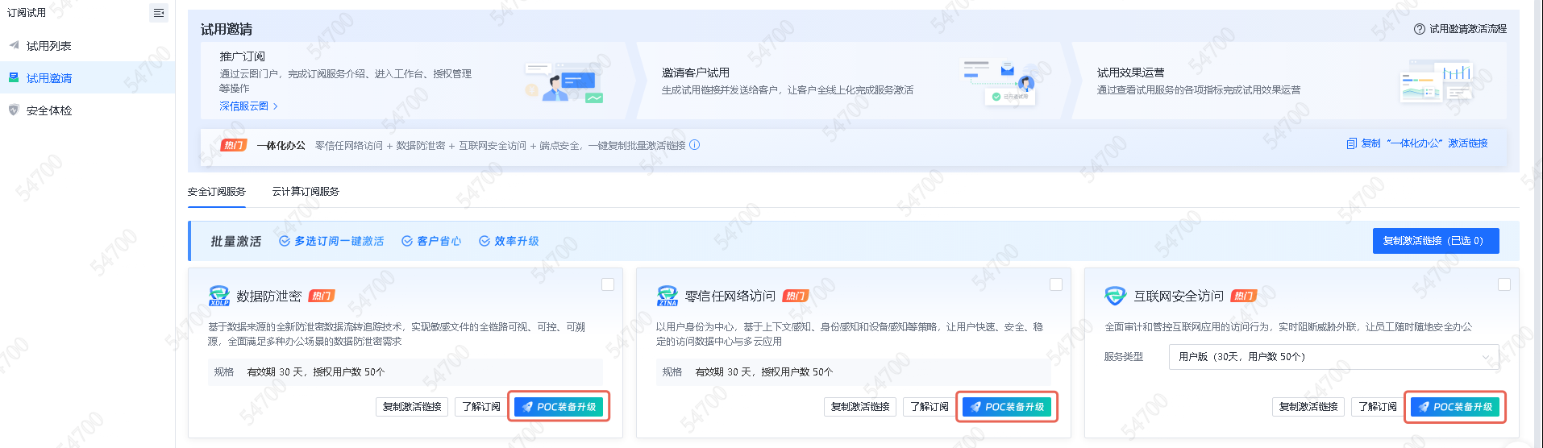
Task: Check the 数据防泄密 card checkbox
Action: tap(608, 284)
